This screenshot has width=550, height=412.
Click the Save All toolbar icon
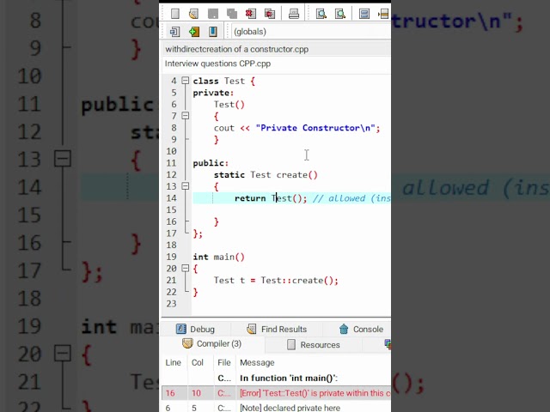pyautogui.click(x=232, y=14)
